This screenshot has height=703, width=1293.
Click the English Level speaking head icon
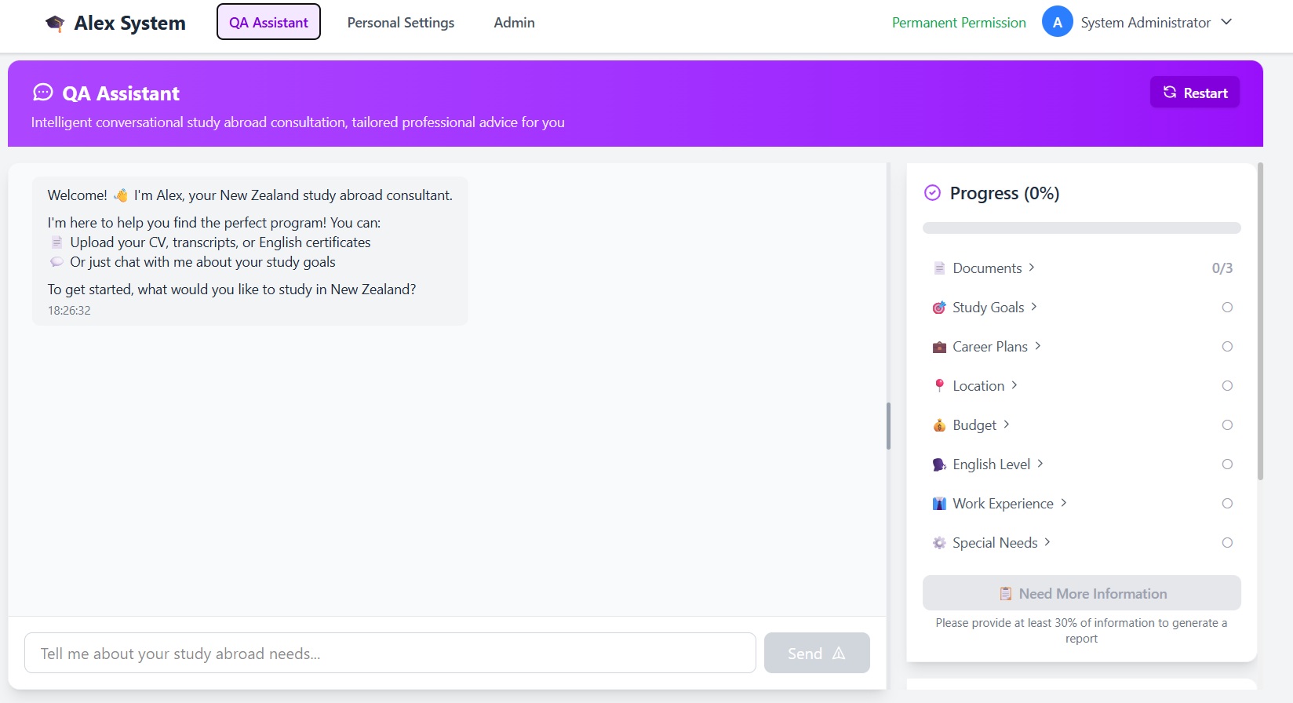coord(939,464)
